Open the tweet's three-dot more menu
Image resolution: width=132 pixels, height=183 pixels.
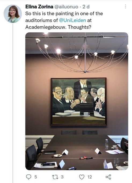click(125, 6)
